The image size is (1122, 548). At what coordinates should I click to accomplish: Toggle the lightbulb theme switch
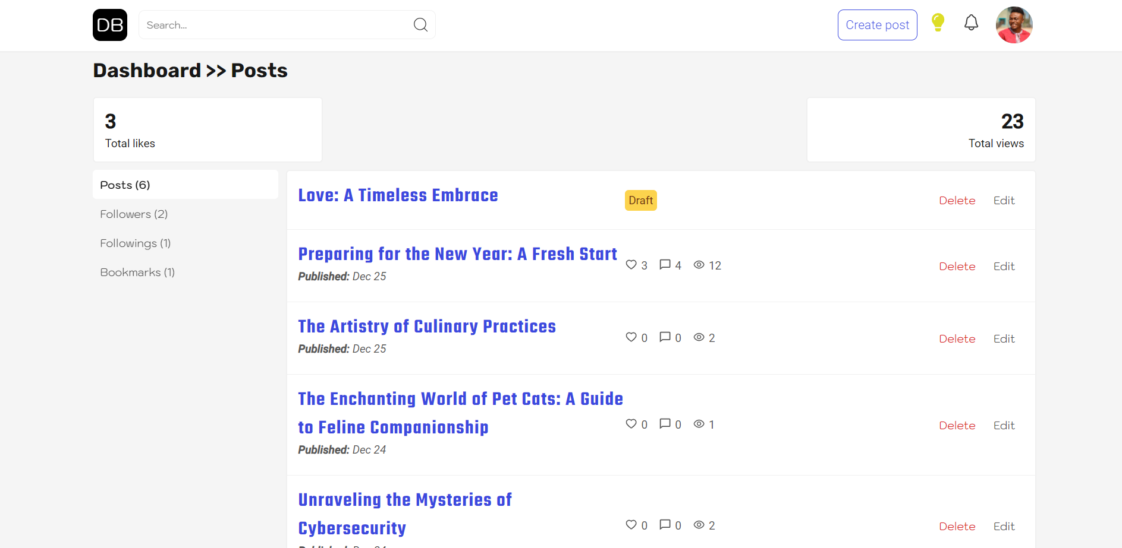click(x=938, y=23)
